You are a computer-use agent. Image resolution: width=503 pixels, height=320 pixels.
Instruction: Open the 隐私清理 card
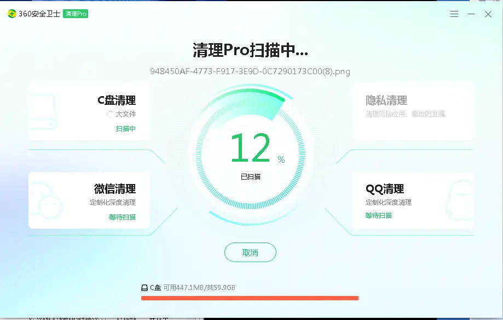tap(413, 112)
